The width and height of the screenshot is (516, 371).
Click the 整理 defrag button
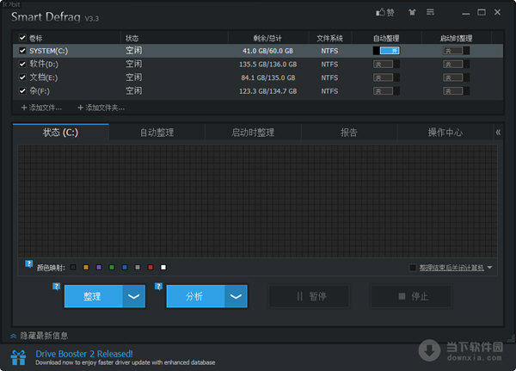94,296
